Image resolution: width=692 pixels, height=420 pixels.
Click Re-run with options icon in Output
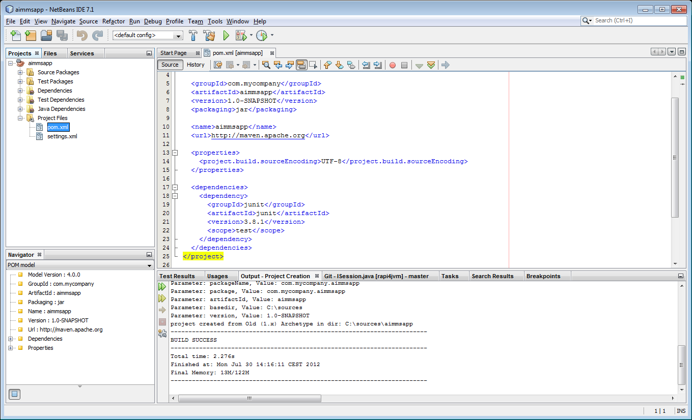162,298
